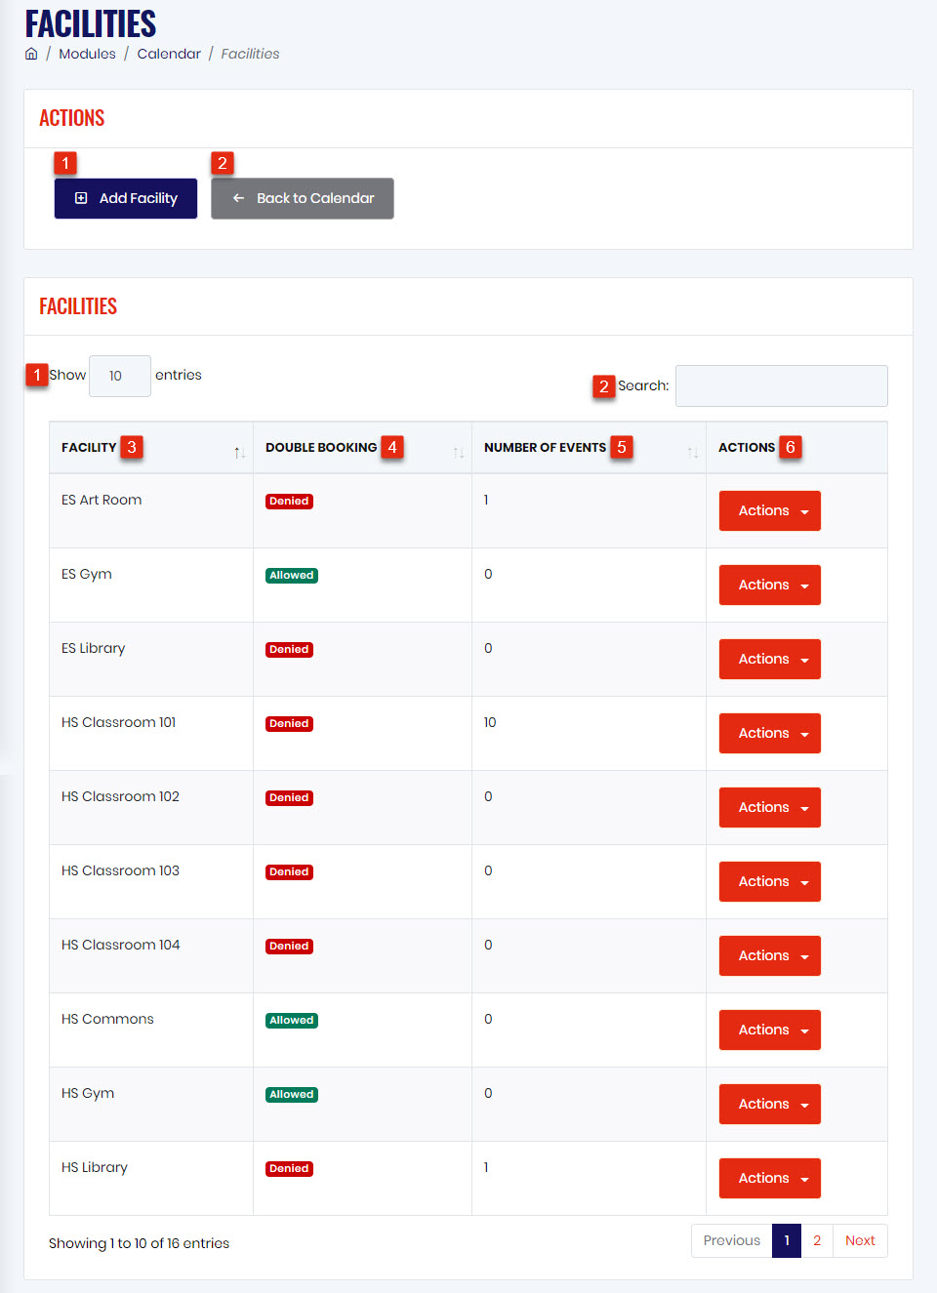The height and width of the screenshot is (1293, 937).
Task: Click the Double Booking sort arrows icon
Action: point(458,452)
